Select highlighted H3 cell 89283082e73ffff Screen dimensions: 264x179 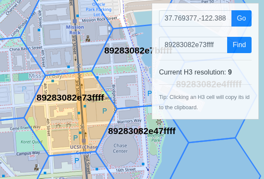point(70,98)
